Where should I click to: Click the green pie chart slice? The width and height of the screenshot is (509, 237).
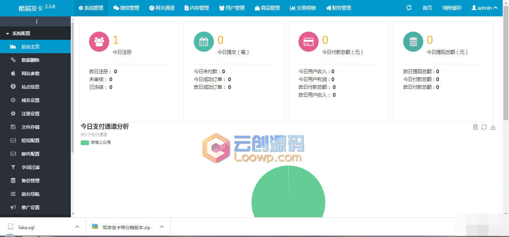288,197
